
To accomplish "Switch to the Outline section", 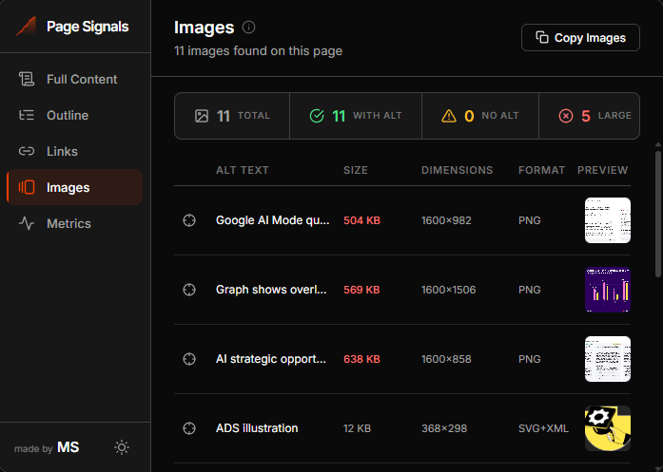I will [75, 115].
